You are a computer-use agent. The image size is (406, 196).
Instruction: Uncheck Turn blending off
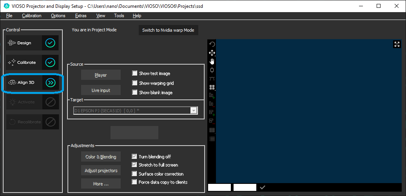[135, 156]
